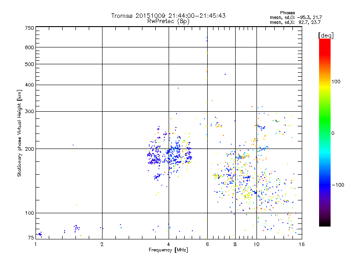Click the y-axis label '300'

29,111
